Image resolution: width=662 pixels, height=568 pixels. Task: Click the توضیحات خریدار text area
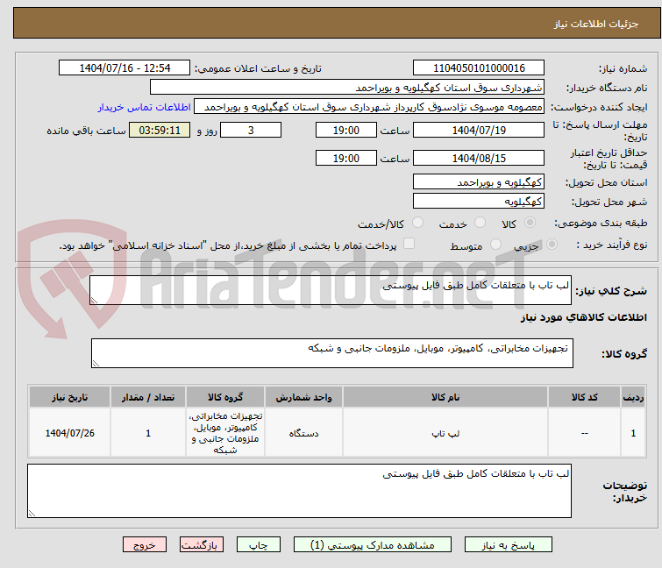point(299,490)
